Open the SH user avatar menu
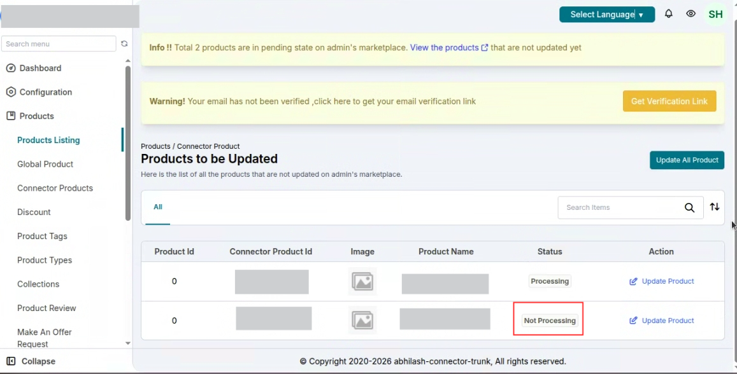Screen dimensions: 737x374 click(715, 15)
